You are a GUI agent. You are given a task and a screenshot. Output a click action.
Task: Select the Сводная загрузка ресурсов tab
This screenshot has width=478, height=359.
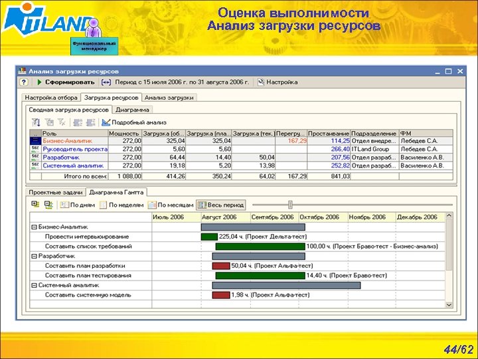pos(68,110)
